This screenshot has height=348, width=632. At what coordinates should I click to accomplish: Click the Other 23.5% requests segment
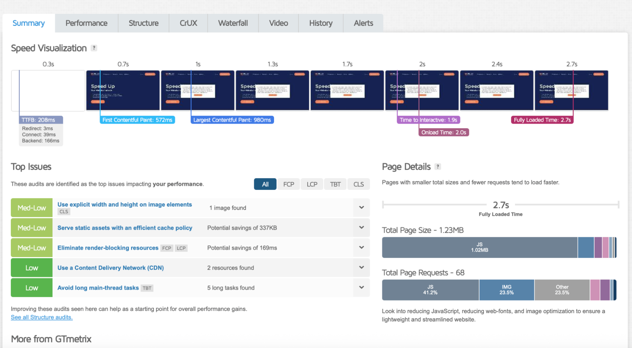562,290
